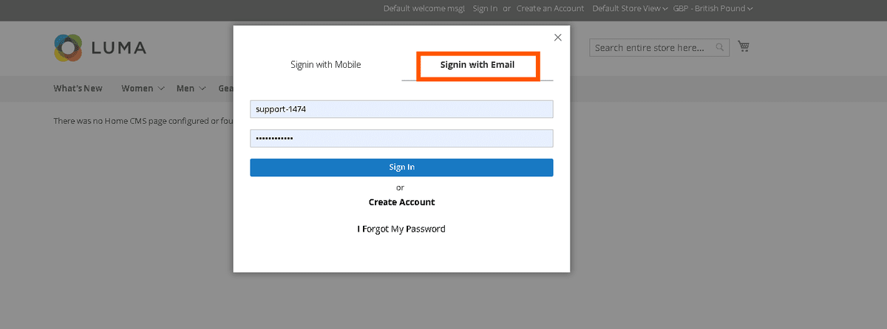Viewport: 887px width, 329px height.
Task: Close the sign-in popup with X
Action: 558,38
